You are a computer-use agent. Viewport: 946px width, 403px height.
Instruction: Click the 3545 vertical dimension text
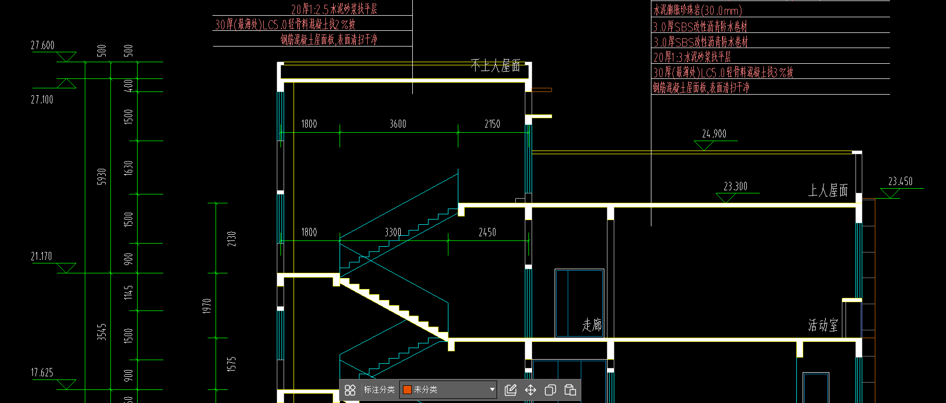pyautogui.click(x=102, y=332)
